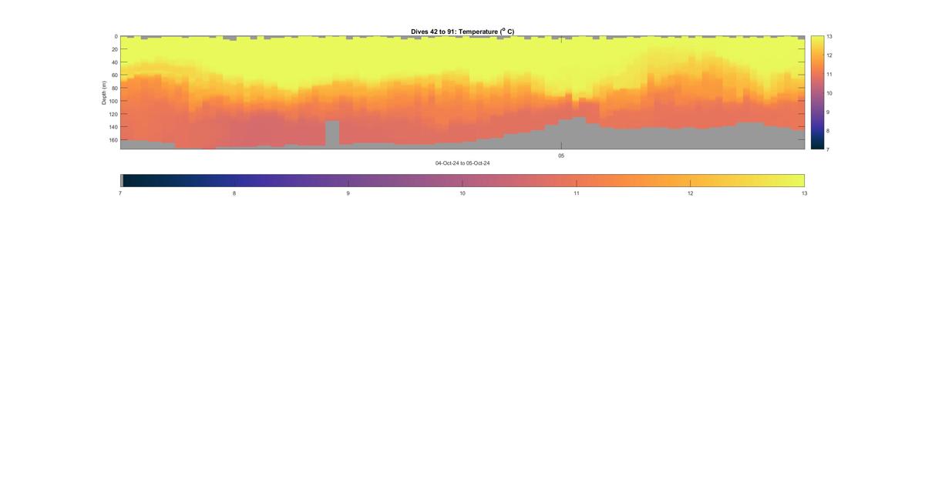925x479 pixels.
Task: Click horizontal colorbar tick label "12"
Action: pos(691,194)
